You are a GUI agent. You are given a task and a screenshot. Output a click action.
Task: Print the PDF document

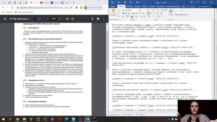pos(98,19)
